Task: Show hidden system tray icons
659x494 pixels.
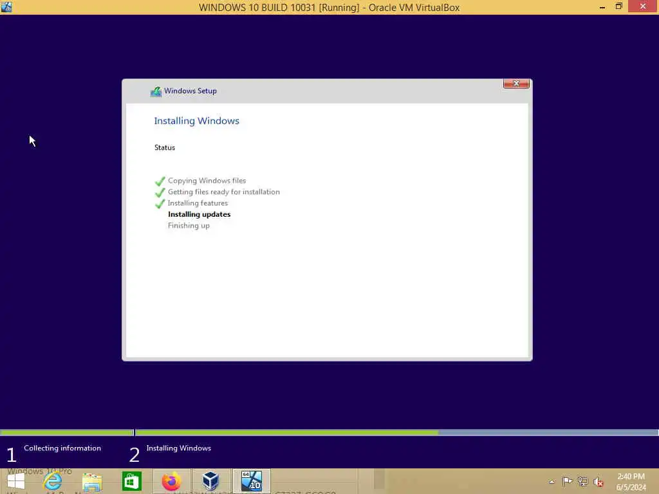Action: point(552,481)
